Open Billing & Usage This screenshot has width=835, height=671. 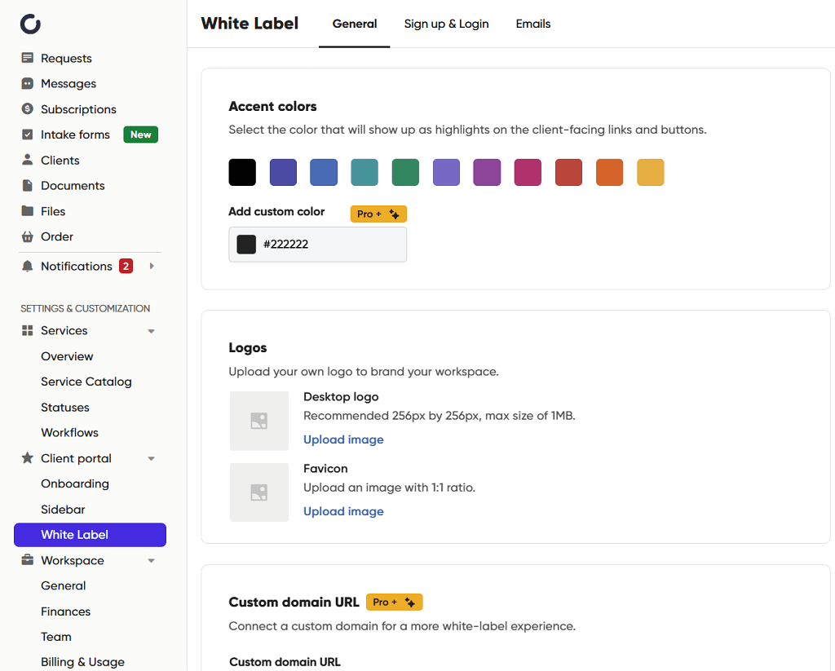[x=82, y=662]
